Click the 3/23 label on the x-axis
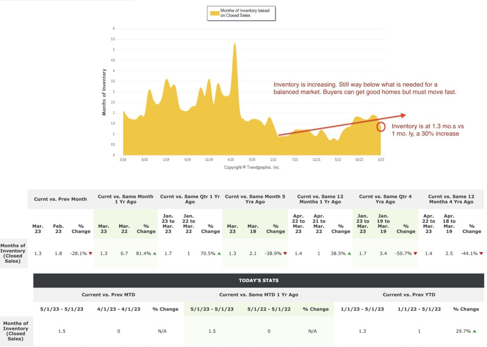 click(381, 160)
